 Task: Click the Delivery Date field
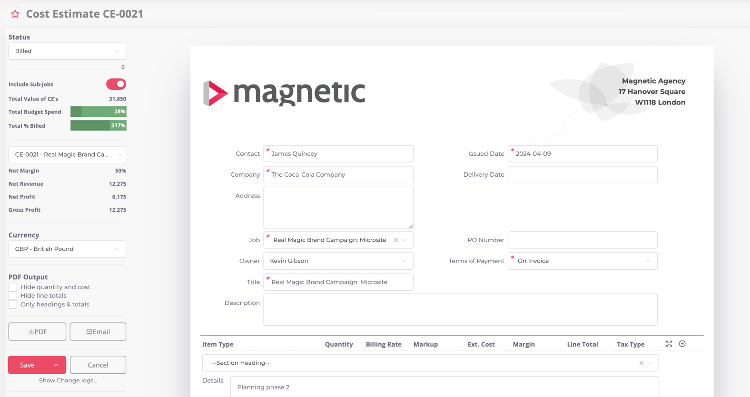[x=582, y=175]
